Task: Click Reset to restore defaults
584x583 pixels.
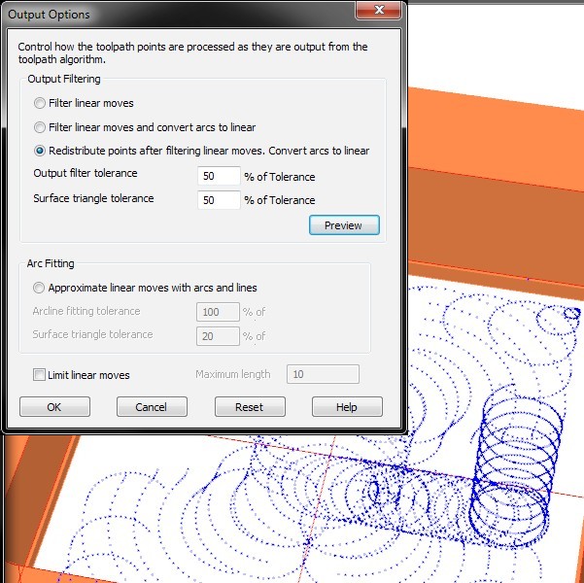Action: 250,407
